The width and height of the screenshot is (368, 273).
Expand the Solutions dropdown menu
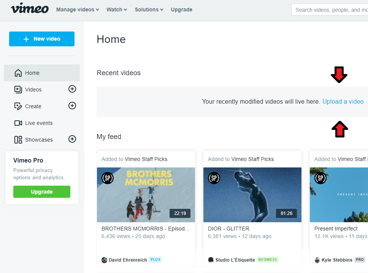(149, 9)
